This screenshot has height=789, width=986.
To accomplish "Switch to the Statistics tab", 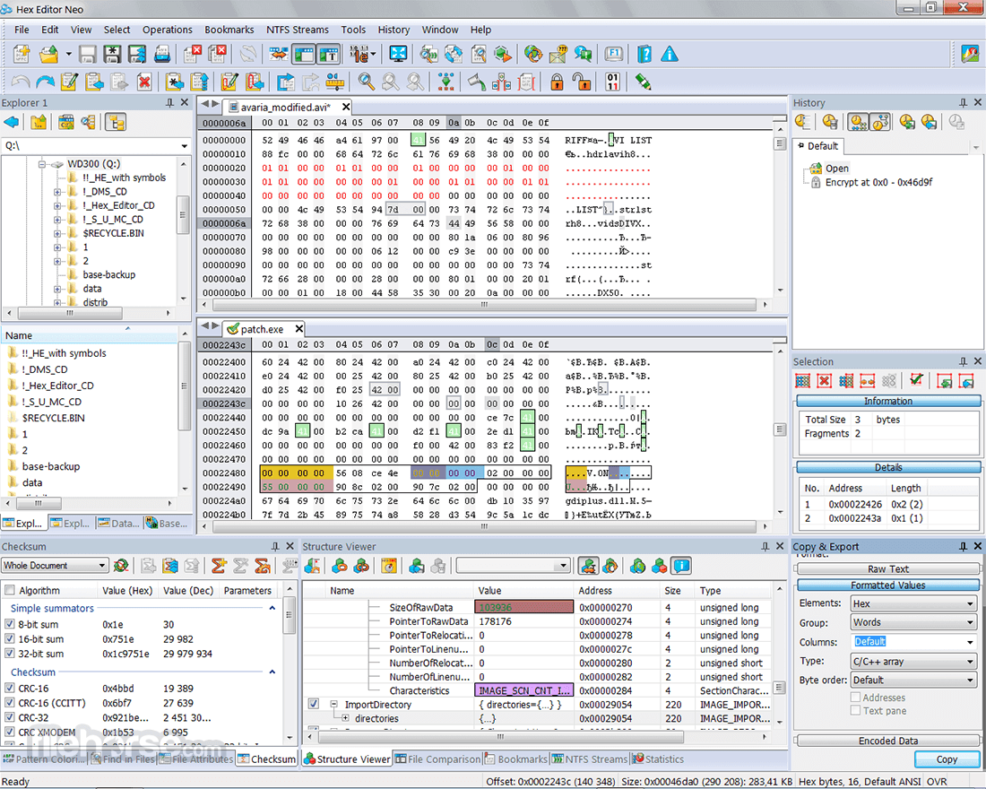I will click(x=658, y=759).
